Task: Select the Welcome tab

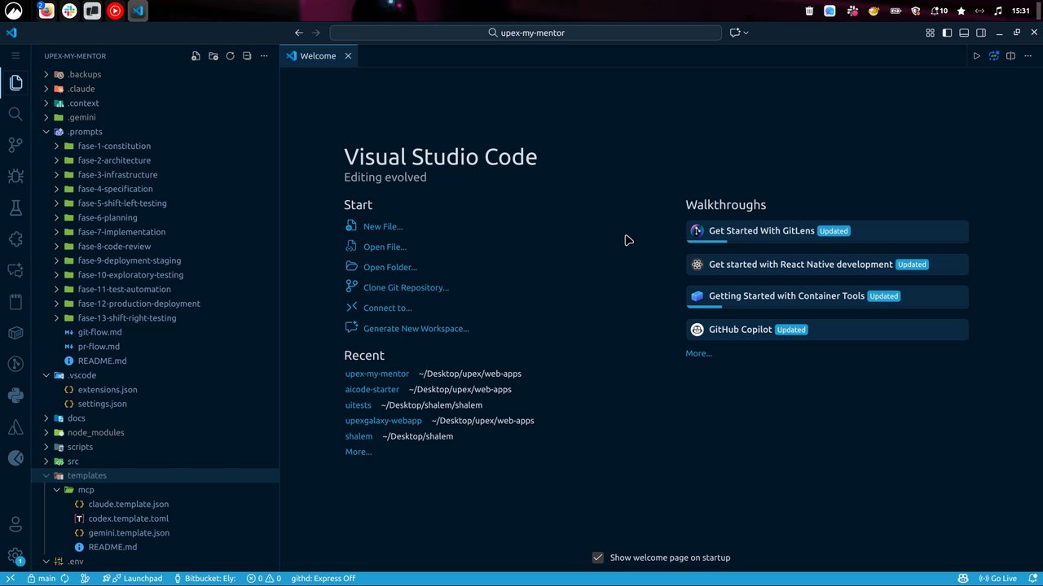Action: (x=319, y=56)
